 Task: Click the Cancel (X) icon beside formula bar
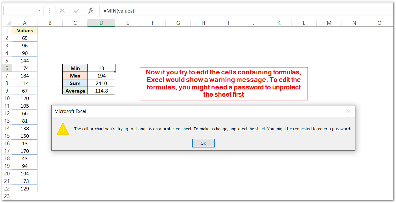click(62, 10)
